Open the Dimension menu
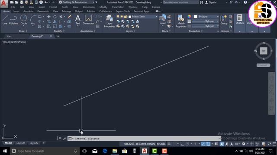 (89, 7)
